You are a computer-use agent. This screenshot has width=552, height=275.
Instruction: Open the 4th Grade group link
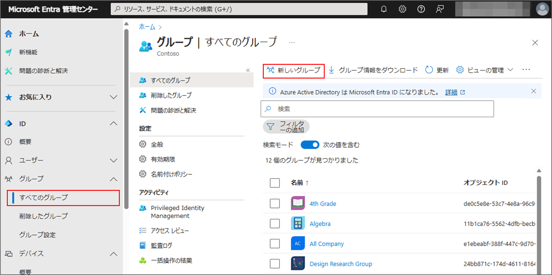tap(323, 204)
